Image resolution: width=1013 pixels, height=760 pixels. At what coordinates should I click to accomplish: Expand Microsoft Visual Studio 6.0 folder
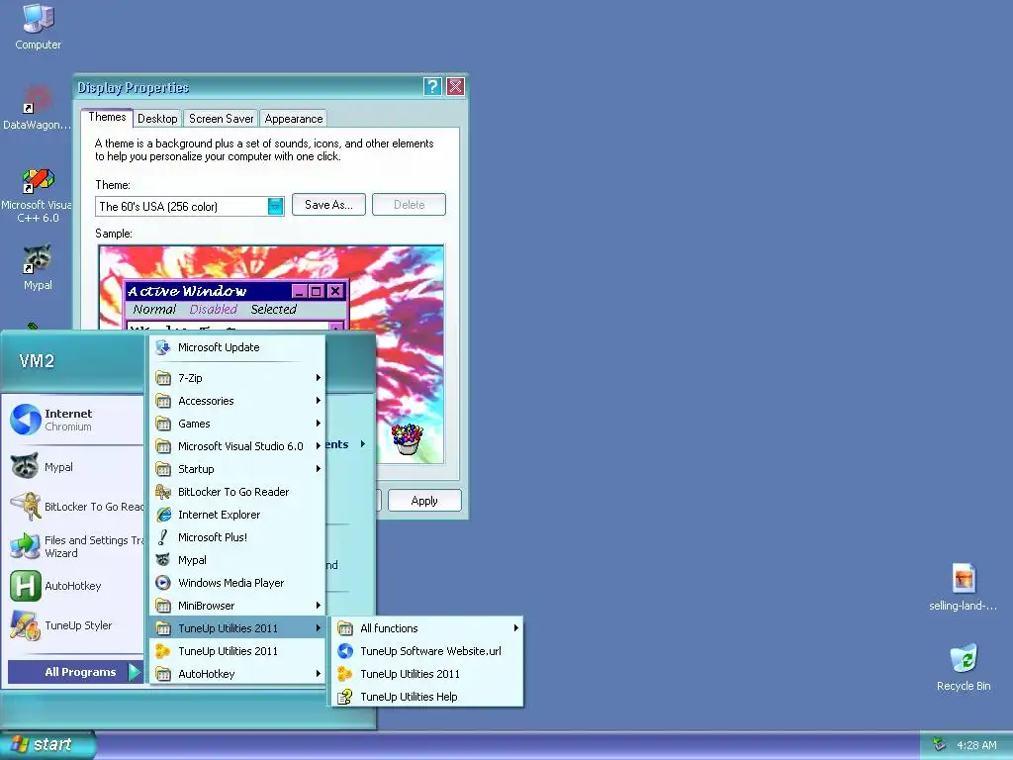pyautogui.click(x=237, y=446)
